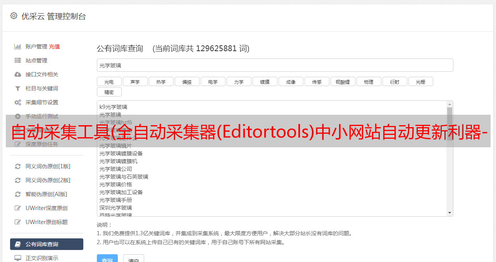Click the server icon for 站点管理
The height and width of the screenshot is (262, 496).
pyautogui.click(x=17, y=60)
